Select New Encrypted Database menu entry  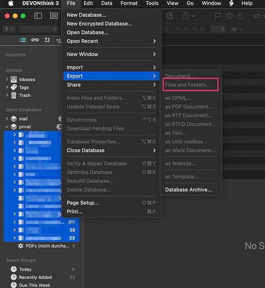click(99, 24)
